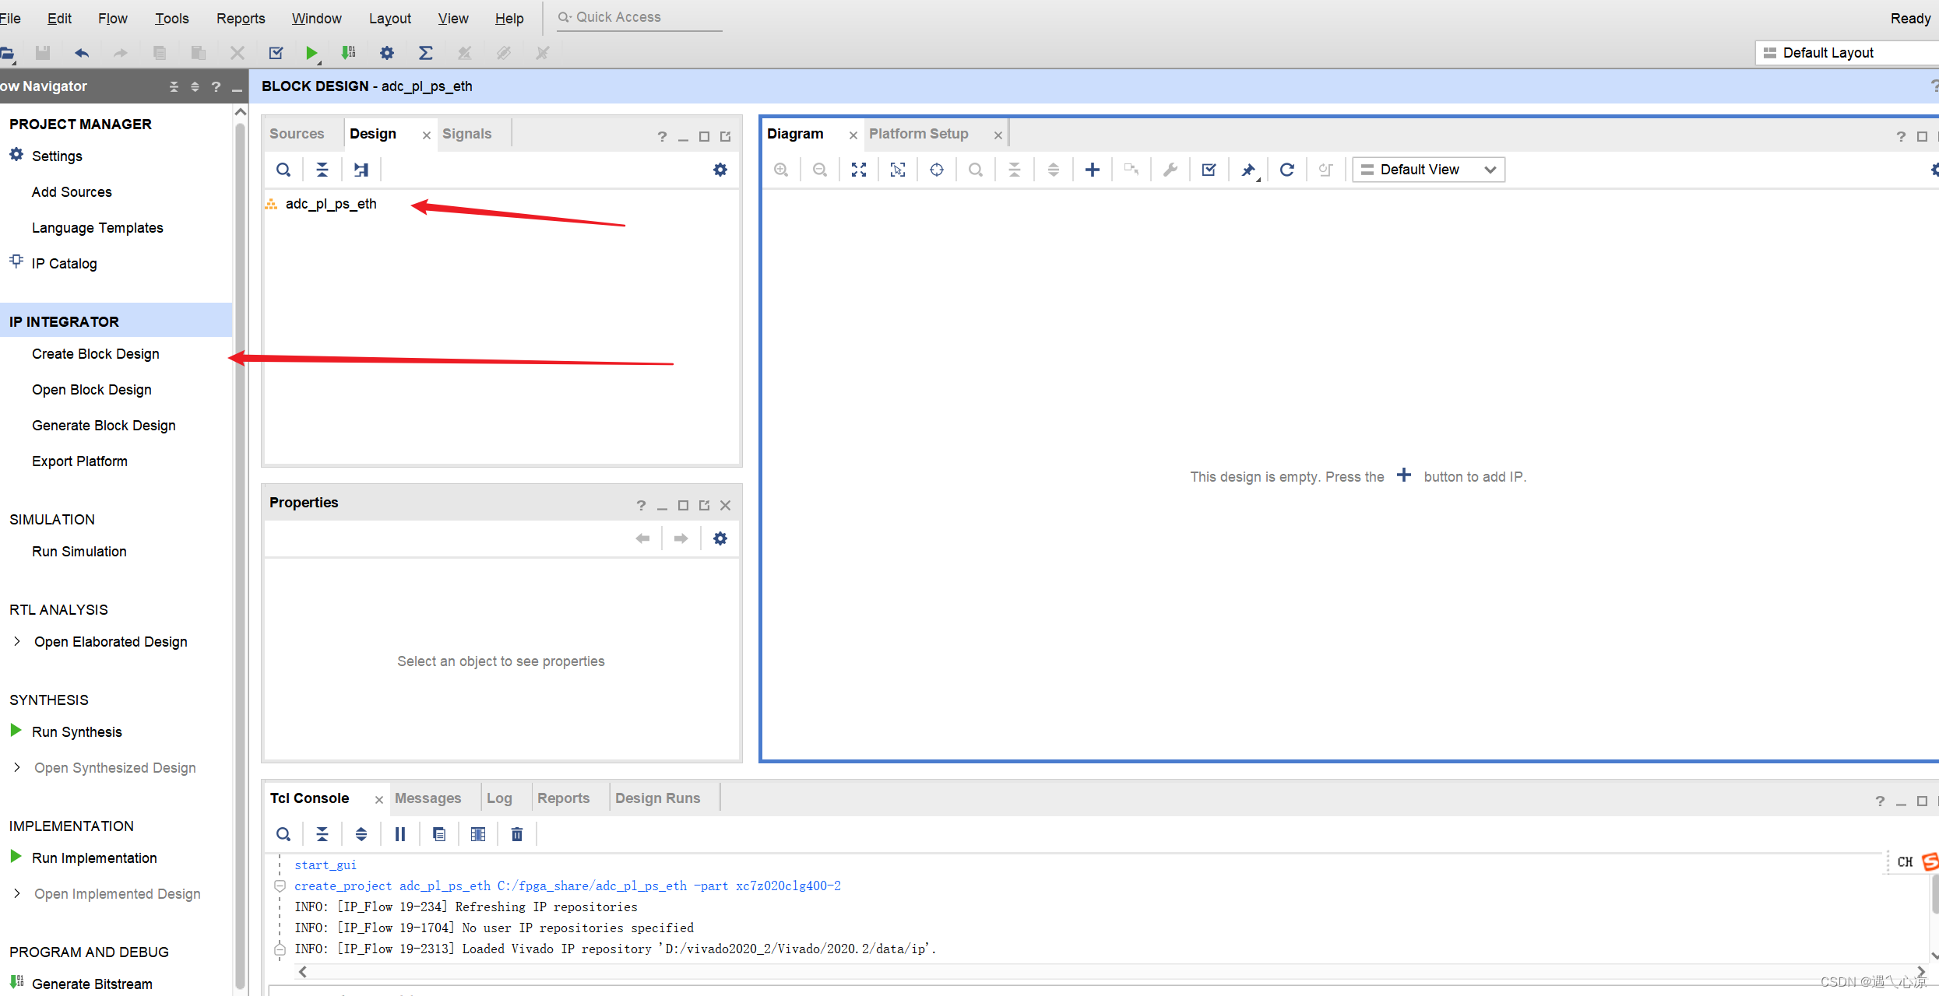Open Properties panel settings gear
This screenshot has width=1939, height=996.
[x=720, y=538]
